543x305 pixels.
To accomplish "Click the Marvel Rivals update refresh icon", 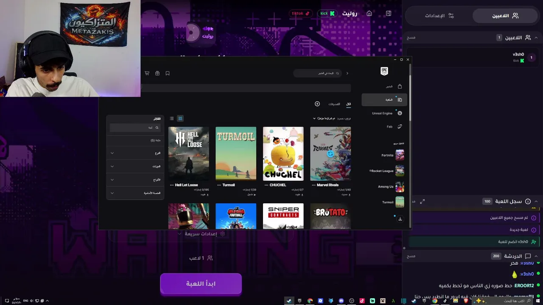I will click(330, 154).
